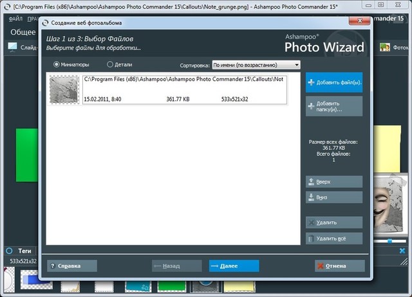Open help via the 'Справка' button
This screenshot has height=297, width=412.
72,265
